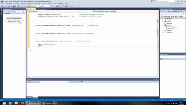
Task: Click the Apowersoft taskbar button
Action: (49, 103)
